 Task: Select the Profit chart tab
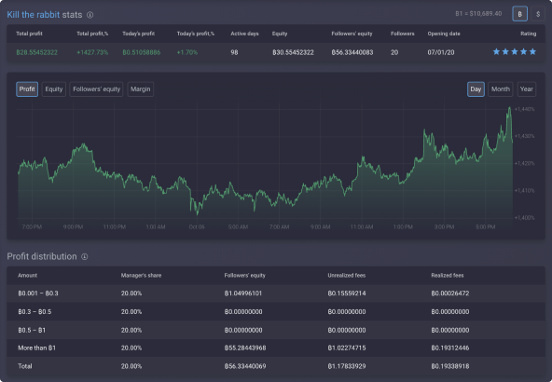point(27,89)
